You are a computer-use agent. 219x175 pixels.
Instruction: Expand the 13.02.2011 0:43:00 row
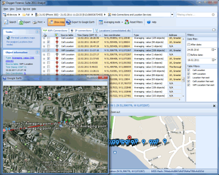(x=44, y=63)
